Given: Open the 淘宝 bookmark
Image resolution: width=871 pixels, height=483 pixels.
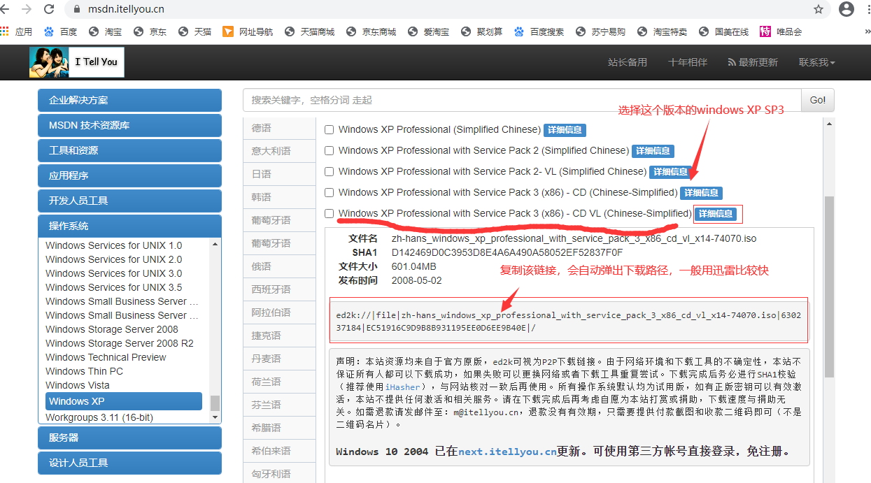Looking at the screenshot, I should click(105, 31).
